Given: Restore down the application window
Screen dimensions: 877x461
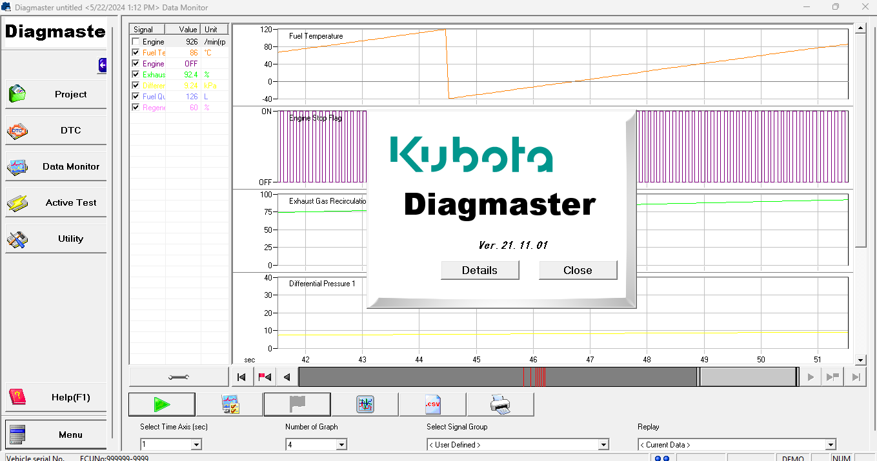Looking at the screenshot, I should (836, 7).
